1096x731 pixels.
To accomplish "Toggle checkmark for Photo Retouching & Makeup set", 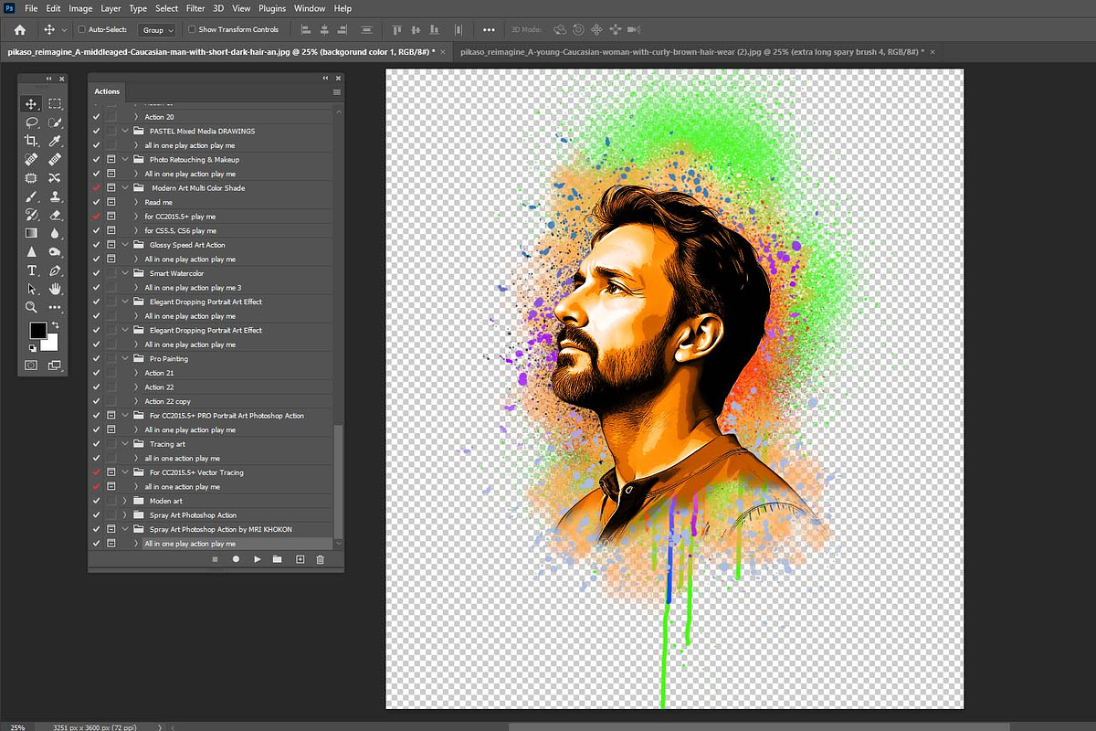I will pos(97,160).
